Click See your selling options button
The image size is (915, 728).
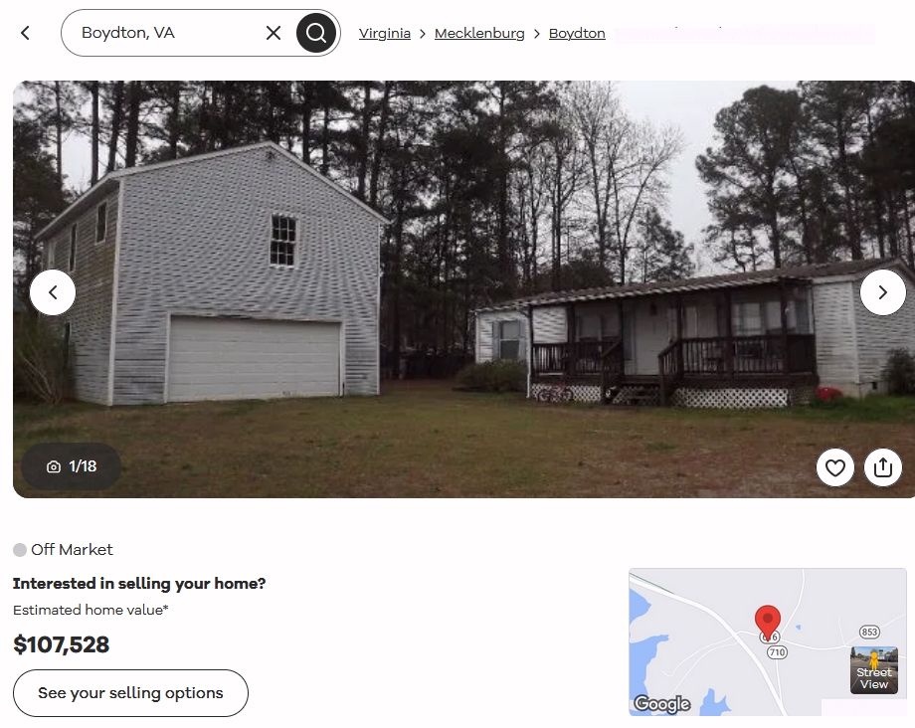pyautogui.click(x=130, y=693)
